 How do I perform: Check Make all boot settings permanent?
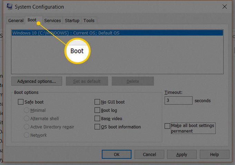[167, 126]
